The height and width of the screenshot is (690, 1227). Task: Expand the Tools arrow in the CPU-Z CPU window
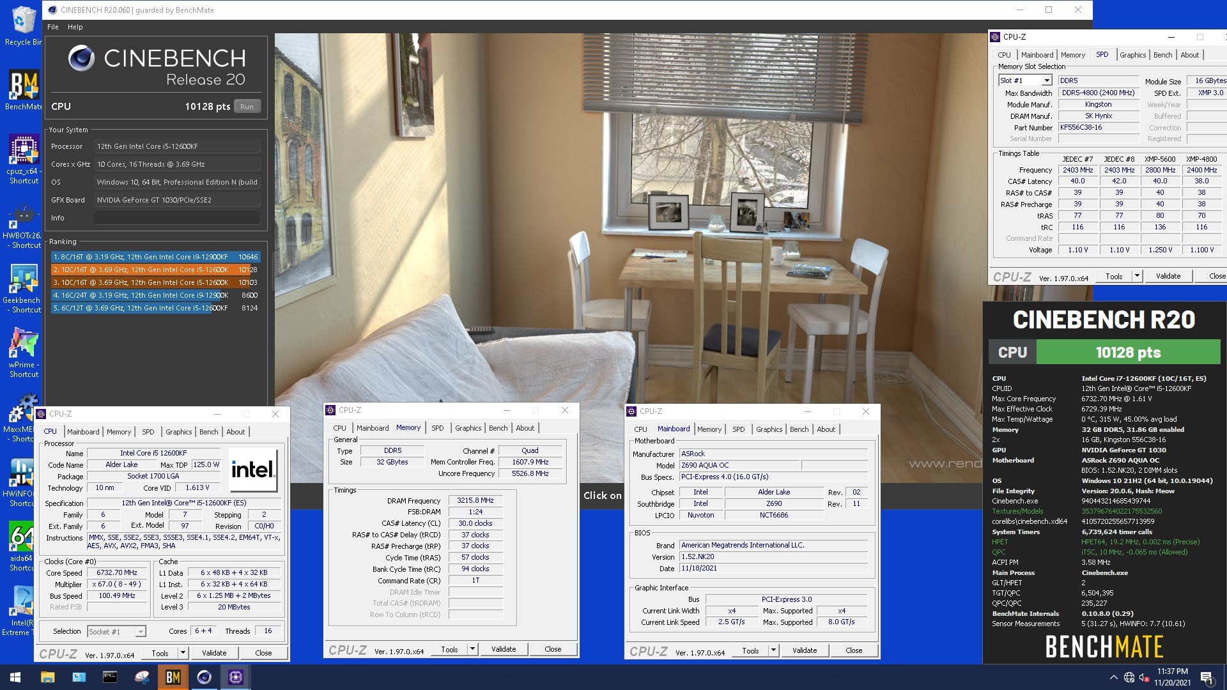183,653
